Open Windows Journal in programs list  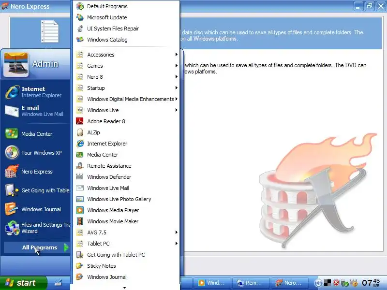[x=126, y=277]
